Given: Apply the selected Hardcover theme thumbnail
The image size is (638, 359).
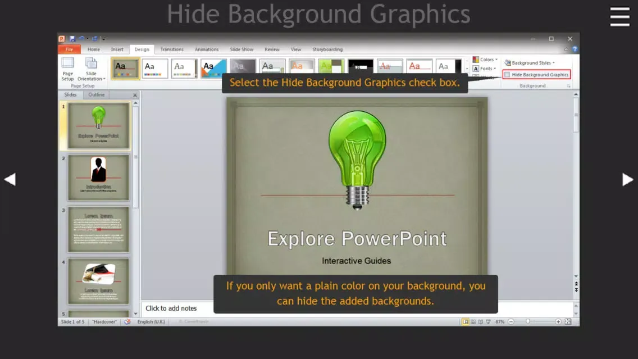Looking at the screenshot, I should click(x=125, y=68).
